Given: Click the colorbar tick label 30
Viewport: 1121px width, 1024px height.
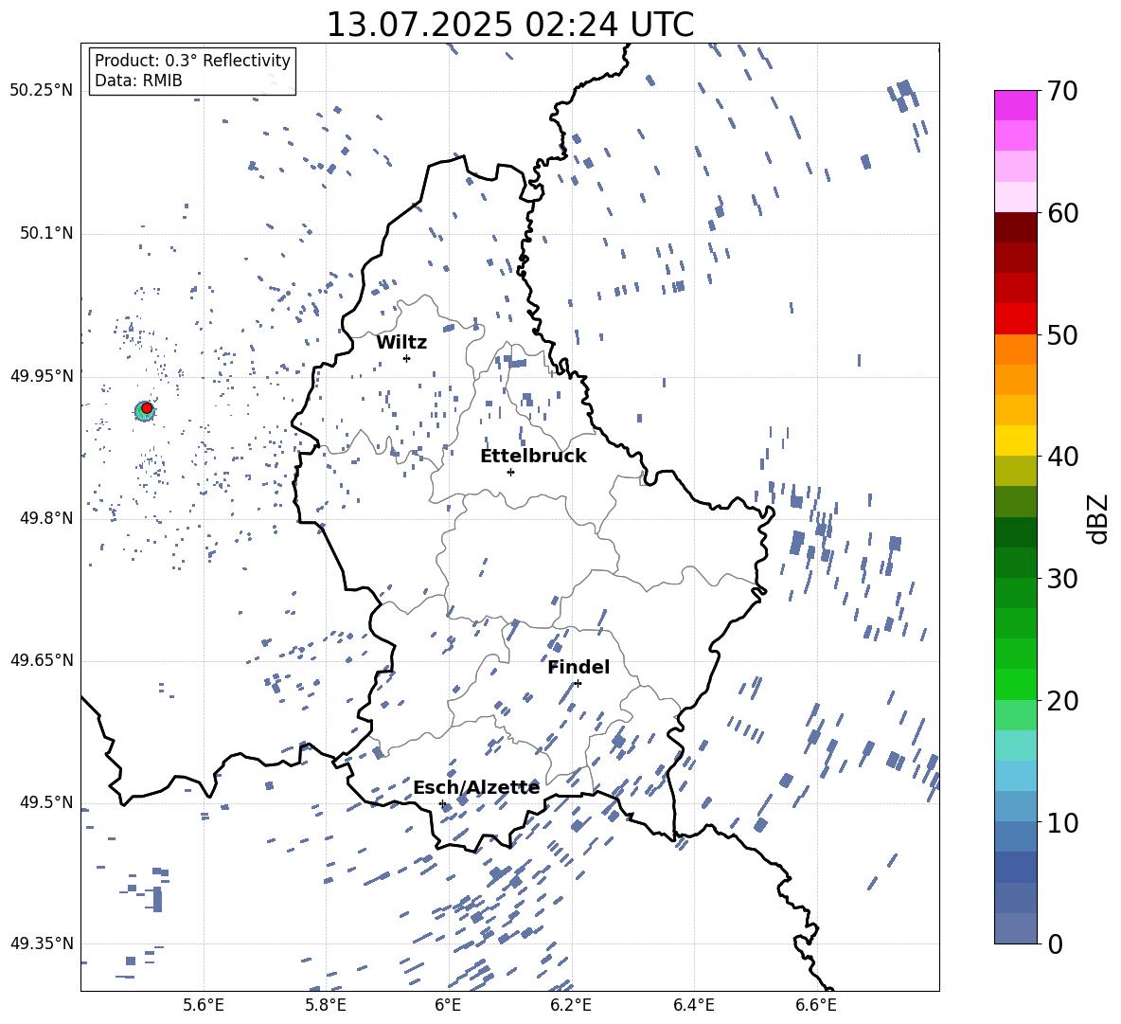Looking at the screenshot, I should (1062, 579).
